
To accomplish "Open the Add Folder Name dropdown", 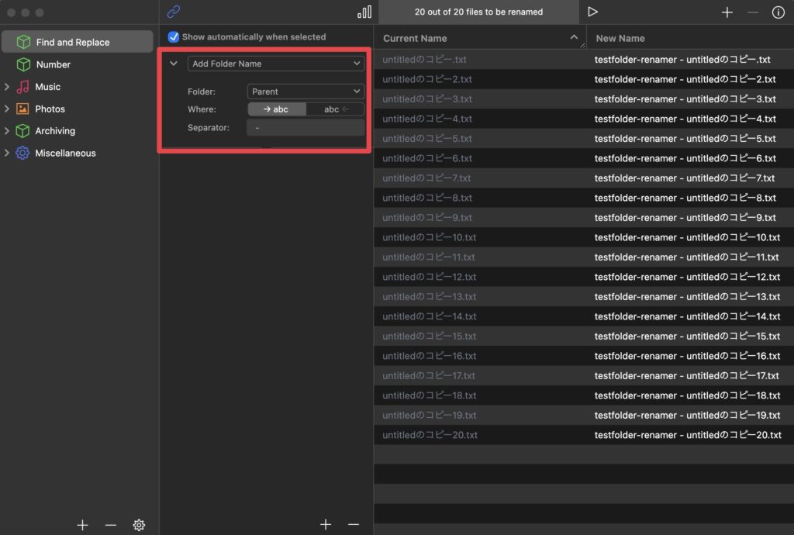I will point(276,64).
